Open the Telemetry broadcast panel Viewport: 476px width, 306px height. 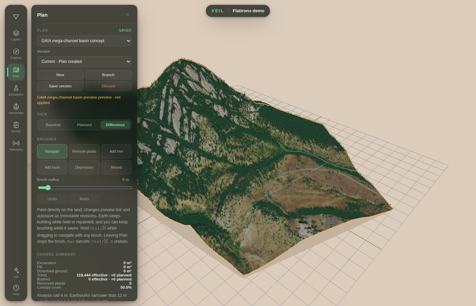click(16, 146)
